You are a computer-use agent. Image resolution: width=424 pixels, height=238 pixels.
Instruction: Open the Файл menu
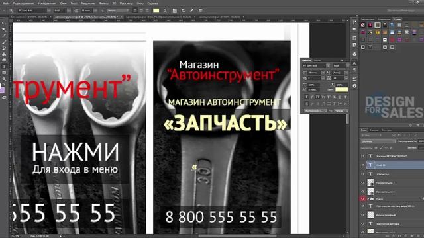click(6, 3)
